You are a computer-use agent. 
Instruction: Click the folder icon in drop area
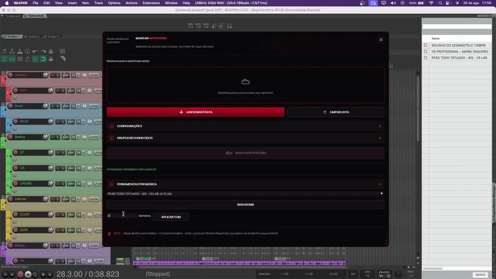245,82
